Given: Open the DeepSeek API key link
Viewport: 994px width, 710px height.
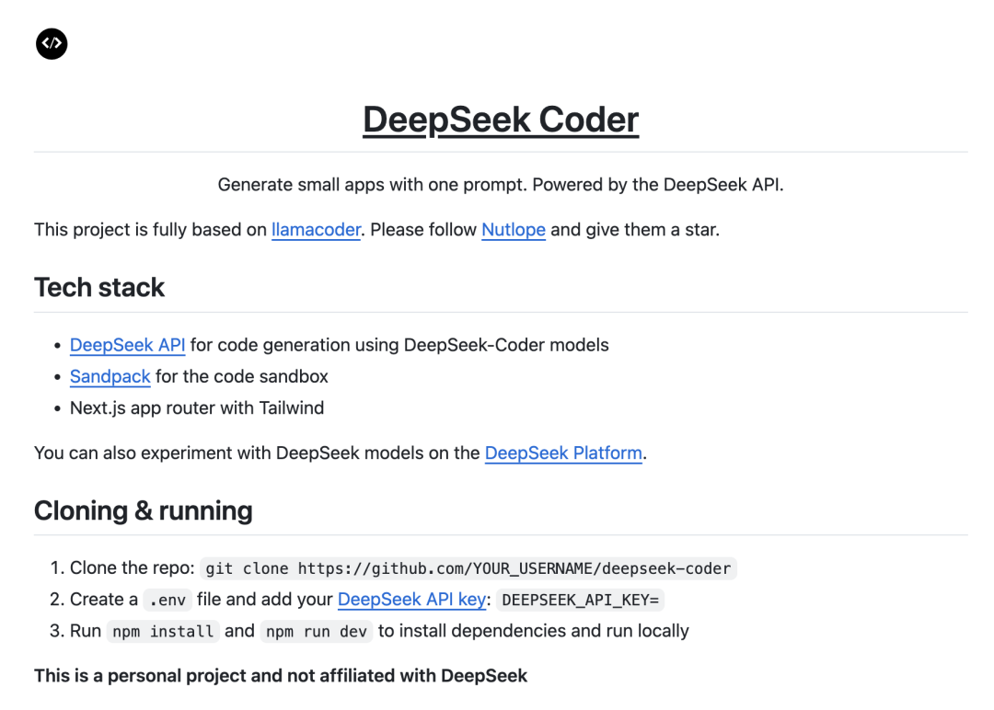Looking at the screenshot, I should (x=412, y=599).
